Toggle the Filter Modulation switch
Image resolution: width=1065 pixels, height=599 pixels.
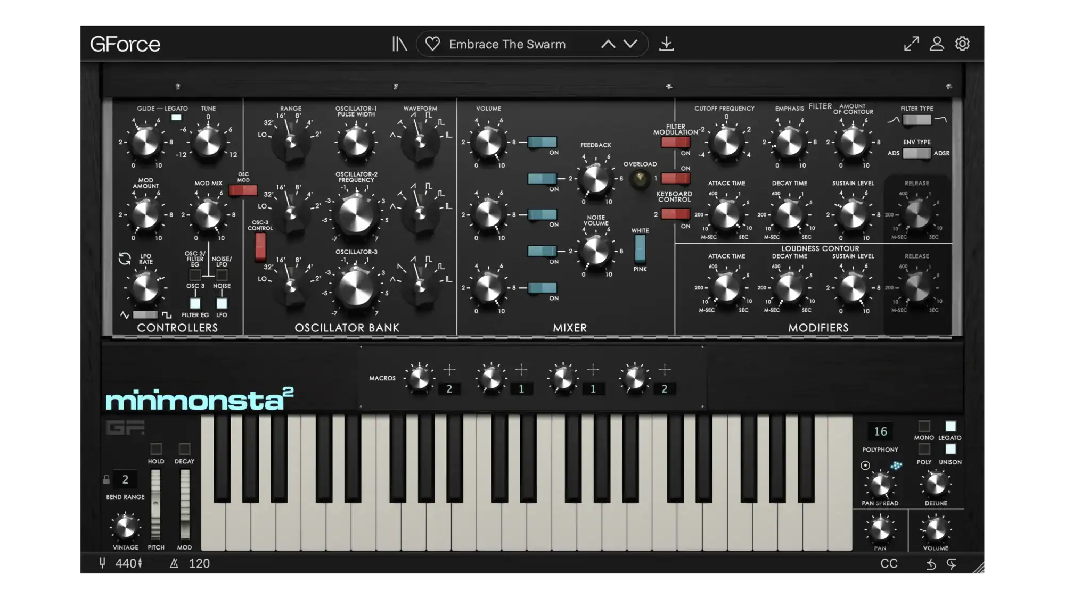point(675,142)
